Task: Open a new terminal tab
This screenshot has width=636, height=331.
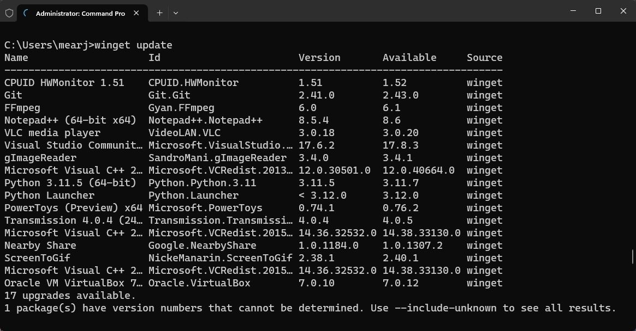Action: [159, 12]
